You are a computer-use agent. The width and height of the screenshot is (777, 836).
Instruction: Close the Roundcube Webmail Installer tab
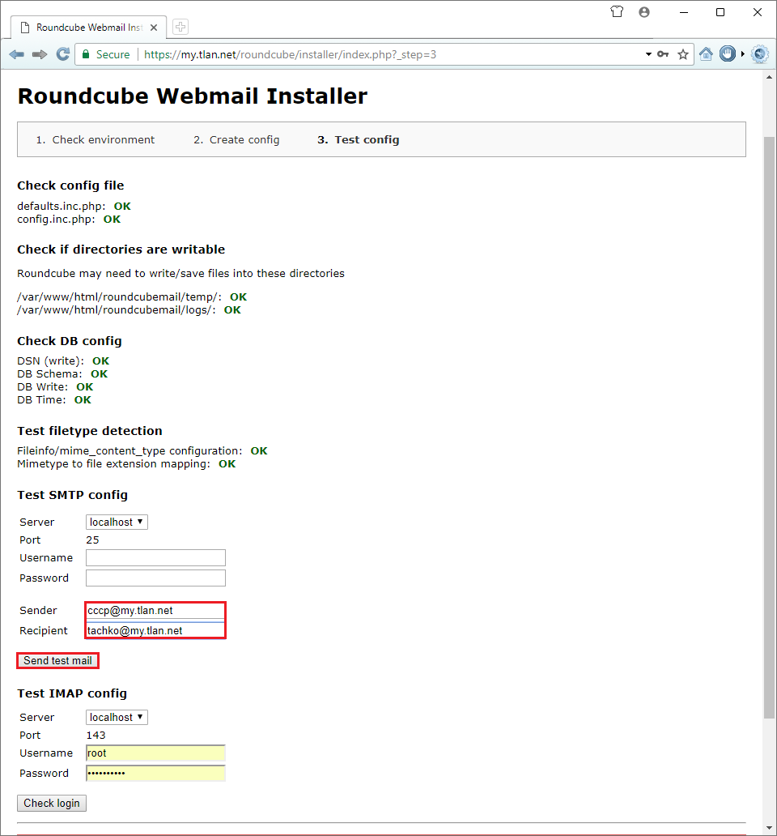click(154, 28)
